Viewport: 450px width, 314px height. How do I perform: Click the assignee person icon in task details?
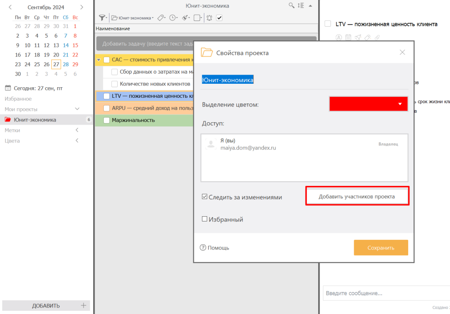pyautogui.click(x=339, y=38)
